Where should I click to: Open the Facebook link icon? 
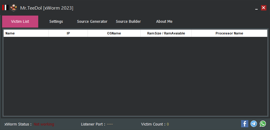click(x=244, y=124)
